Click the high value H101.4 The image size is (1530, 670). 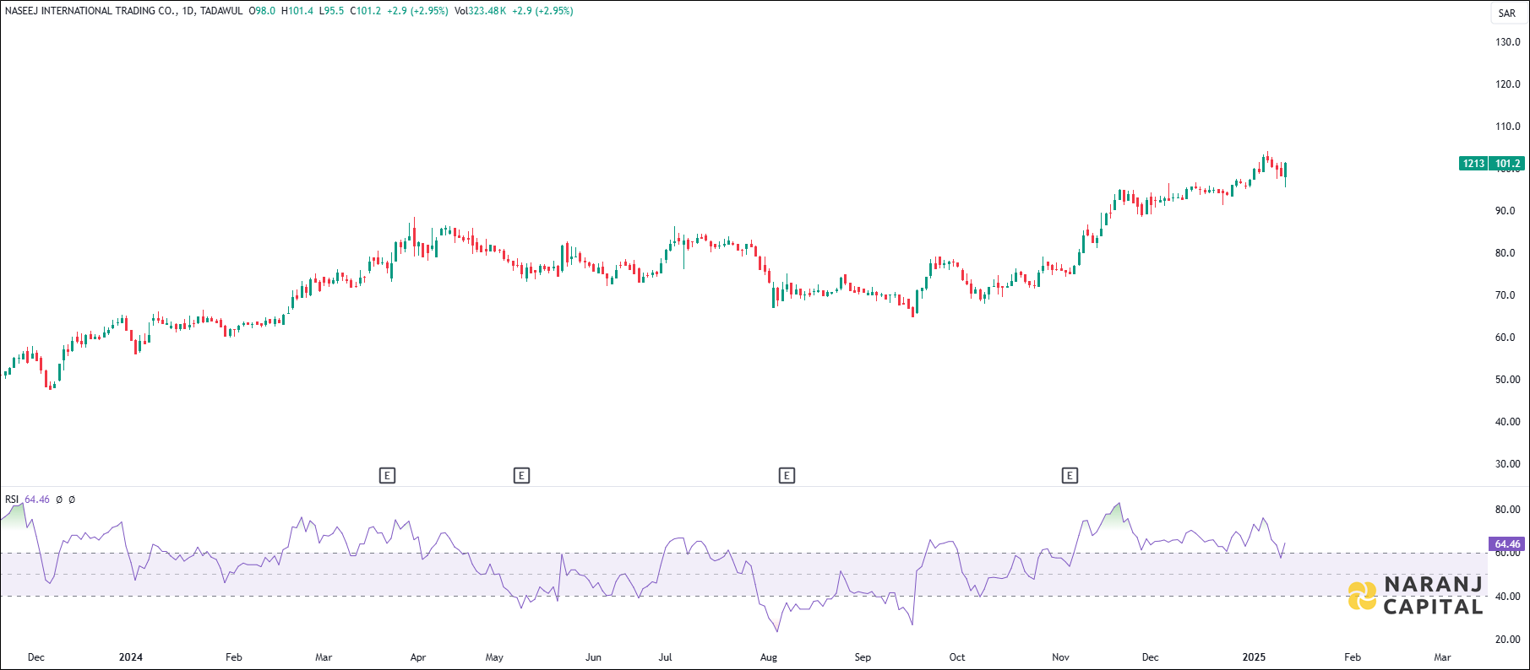tap(297, 11)
